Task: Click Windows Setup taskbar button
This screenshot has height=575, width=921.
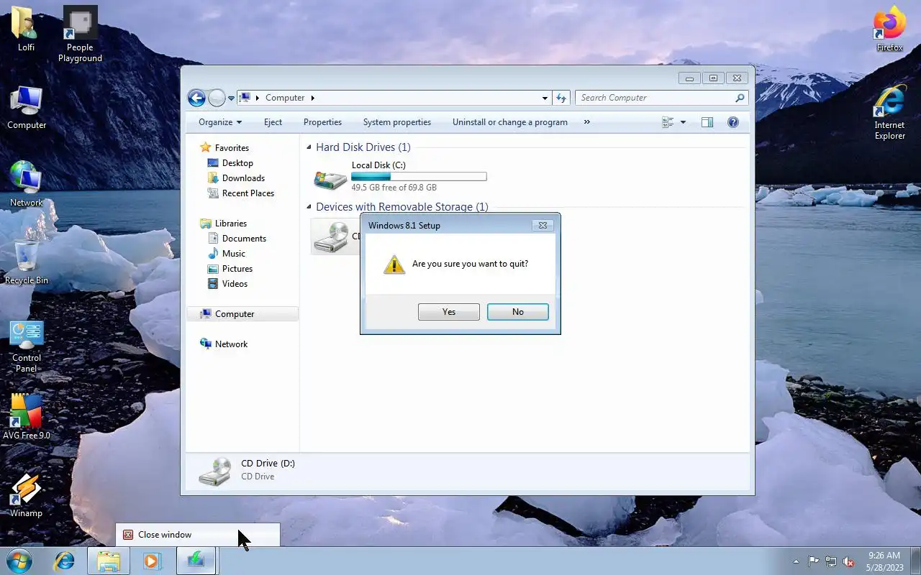Action: (x=196, y=561)
